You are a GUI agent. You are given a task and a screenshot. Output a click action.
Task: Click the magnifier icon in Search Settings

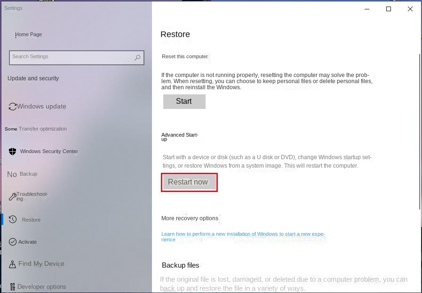pos(137,57)
